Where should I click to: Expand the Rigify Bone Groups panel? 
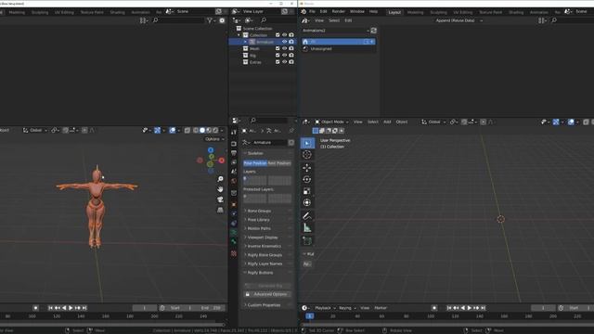click(267, 255)
